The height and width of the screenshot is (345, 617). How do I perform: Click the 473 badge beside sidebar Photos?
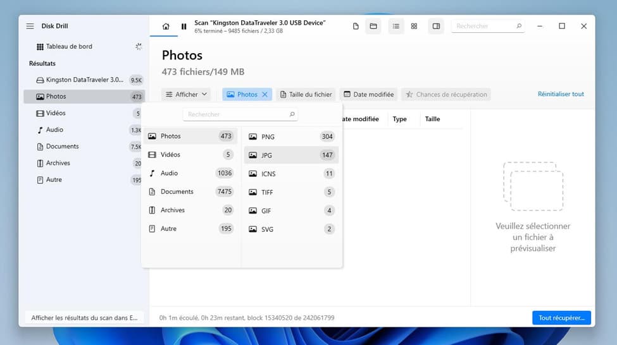click(x=137, y=97)
